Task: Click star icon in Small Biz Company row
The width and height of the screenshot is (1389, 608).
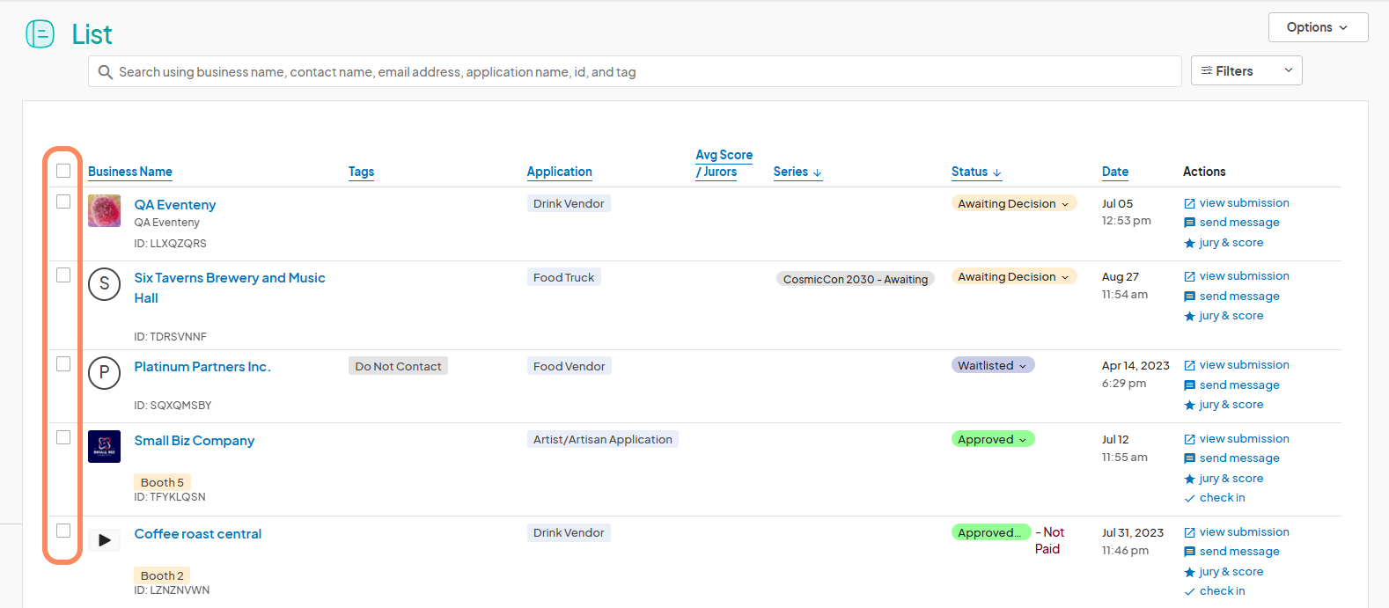Action: [1190, 480]
